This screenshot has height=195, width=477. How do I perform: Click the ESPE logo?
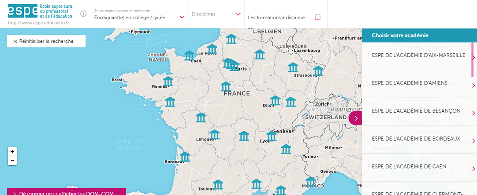coord(40,11)
